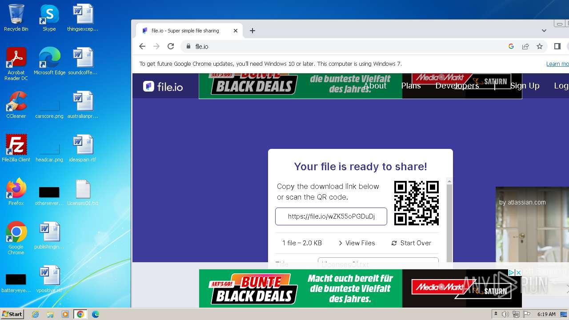Edit the Title field LicensesOI.txt
The width and height of the screenshot is (569, 320).
[x=378, y=264]
